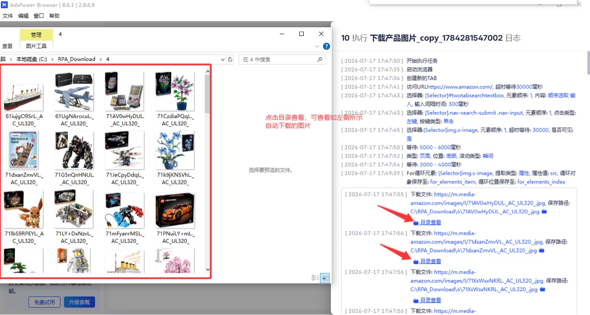Click folder icon after 71AV0wHyDUL save path
Image resolution: width=590 pixels, height=315 pixels.
click(543, 212)
